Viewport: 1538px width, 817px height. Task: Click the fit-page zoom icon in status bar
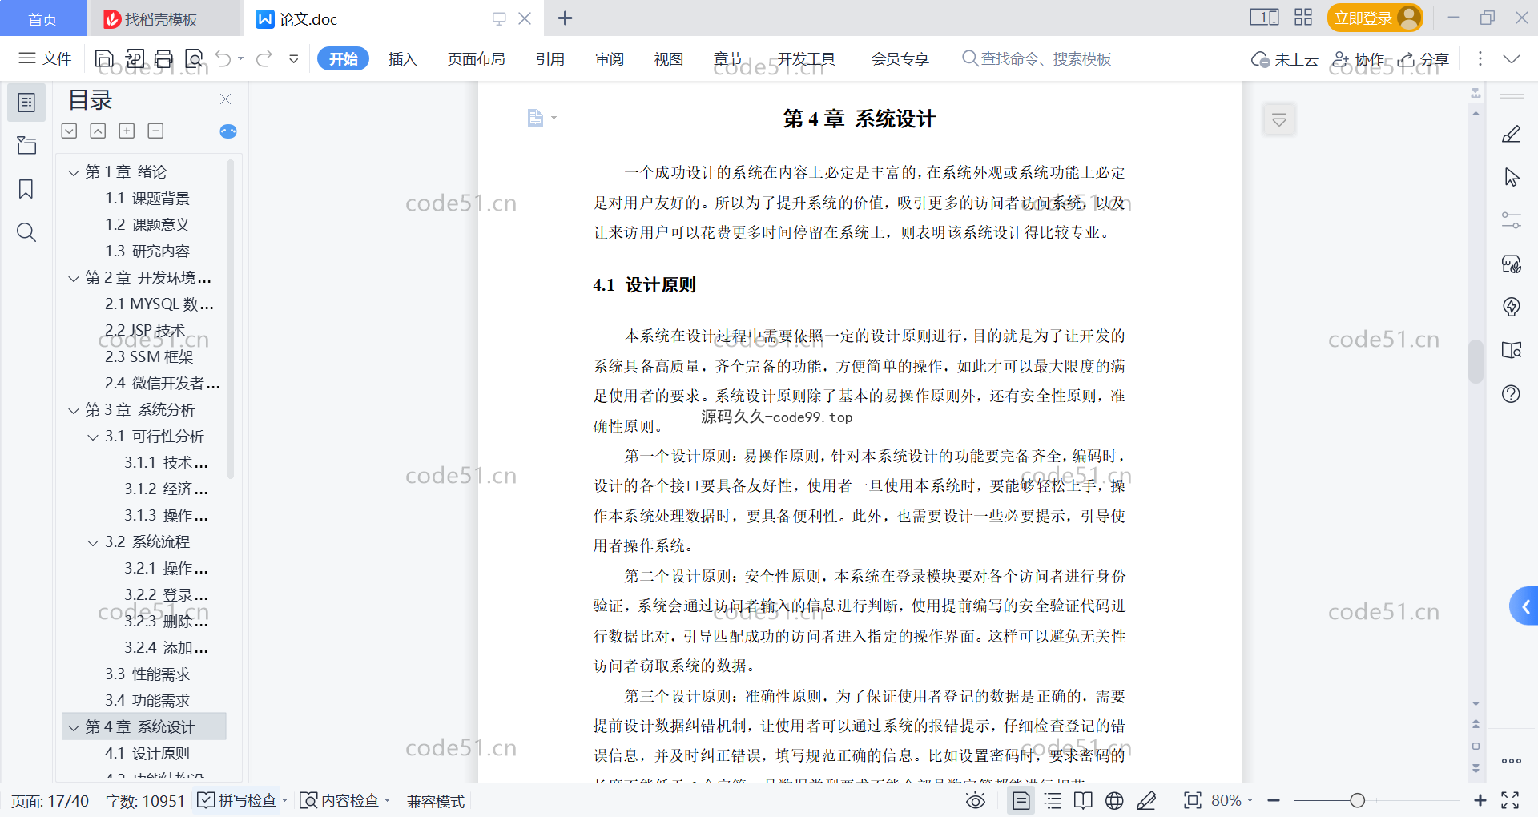point(1193,800)
